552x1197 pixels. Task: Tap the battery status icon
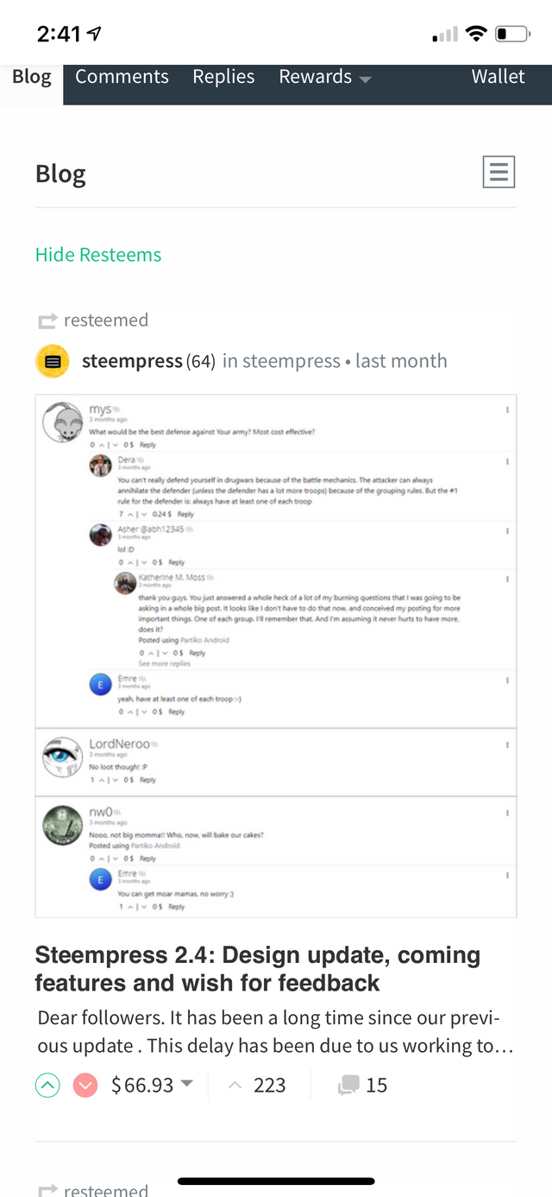pyautogui.click(x=511, y=35)
